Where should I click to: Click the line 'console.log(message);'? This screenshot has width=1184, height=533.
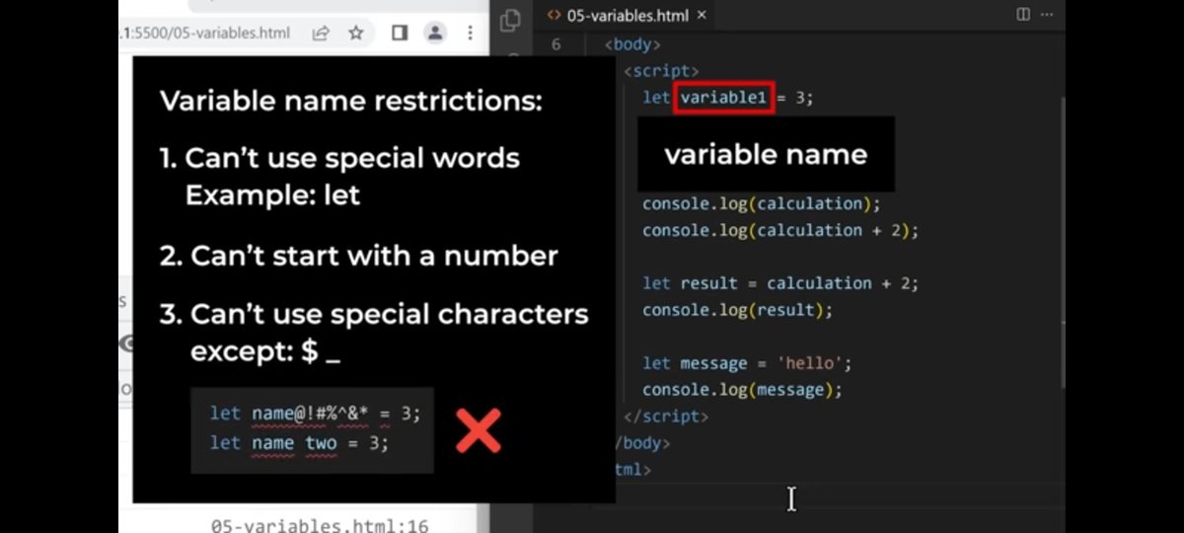[x=743, y=390]
